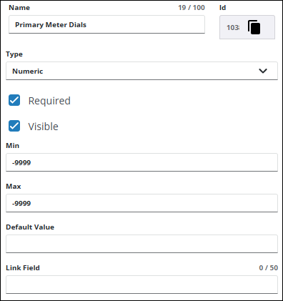This screenshot has height=301, width=283.
Task: Click the Link Field label
Action: point(23,268)
